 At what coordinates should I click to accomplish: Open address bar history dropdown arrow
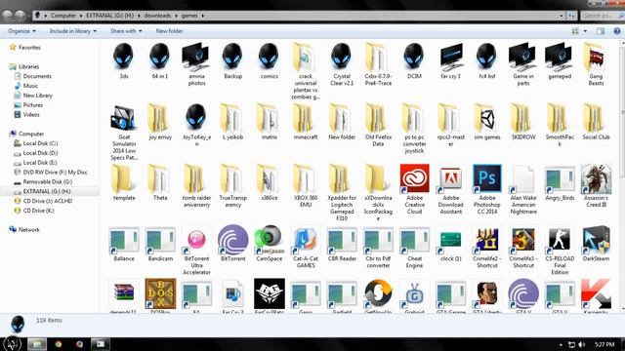coord(561,16)
